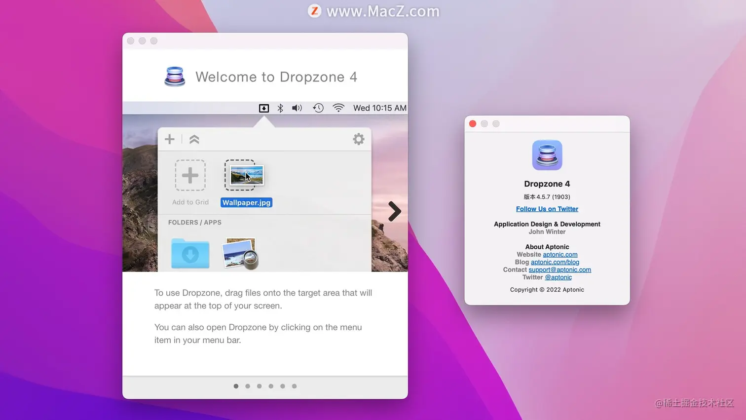Close the About Dropzone 4 window
Screen dimensions: 746x420
point(473,124)
